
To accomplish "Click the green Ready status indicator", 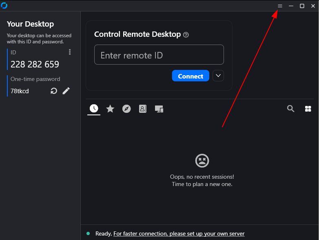I will (88, 233).
